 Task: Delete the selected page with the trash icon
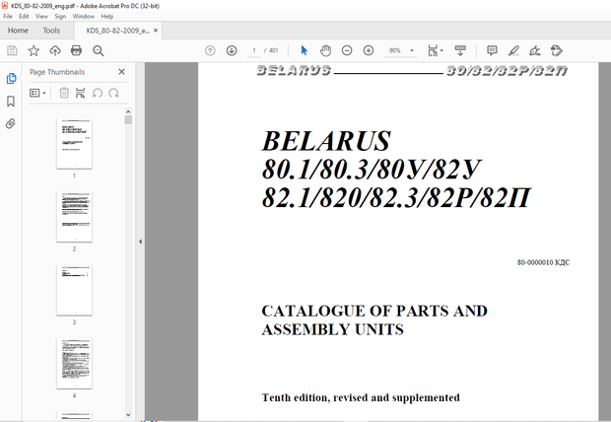tap(64, 93)
